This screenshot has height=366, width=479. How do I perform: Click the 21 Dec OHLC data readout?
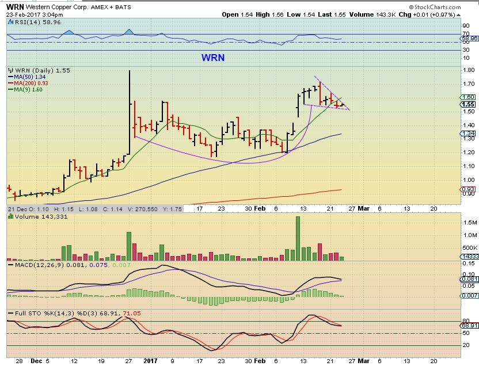coord(95,209)
